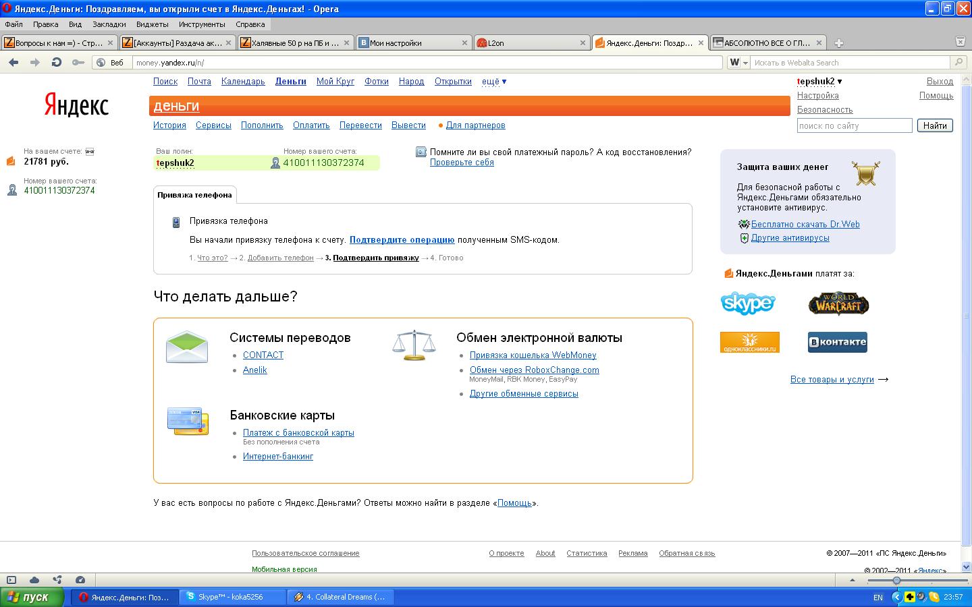The image size is (972, 607).
Task: Click the bank cards icon
Action: [x=188, y=421]
